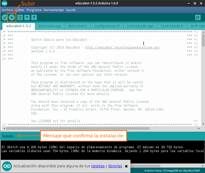Maximize the Arduino window
The image size is (205, 173).
click(x=195, y=3)
